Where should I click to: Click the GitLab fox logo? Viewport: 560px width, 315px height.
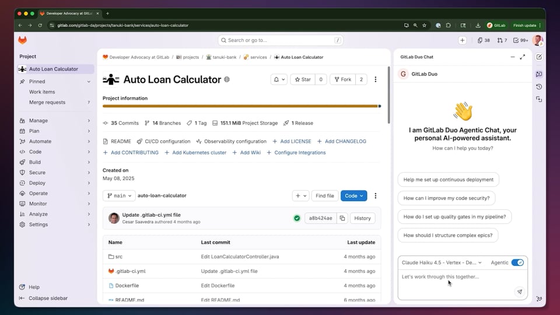pos(23,40)
